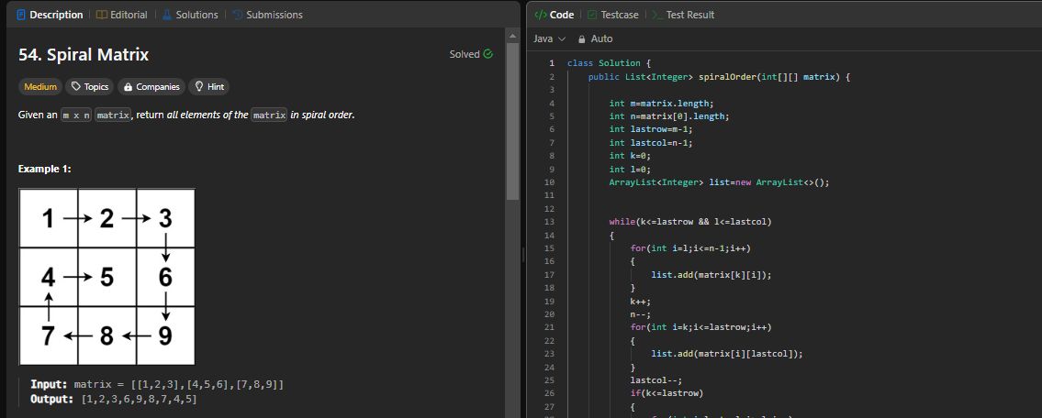Click the spiralOrder method signature line
This screenshot has width=1042, height=418.
(719, 77)
